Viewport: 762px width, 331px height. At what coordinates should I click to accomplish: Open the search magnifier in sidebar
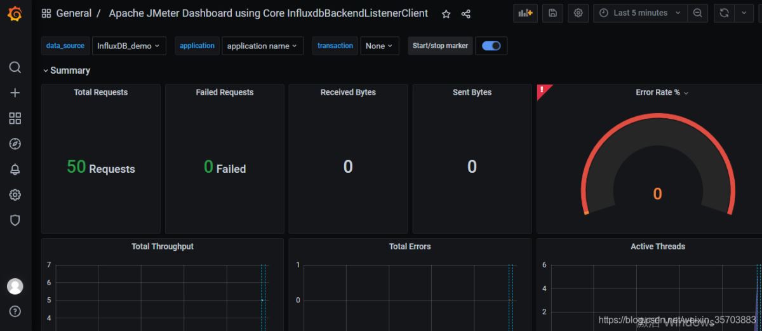(15, 67)
